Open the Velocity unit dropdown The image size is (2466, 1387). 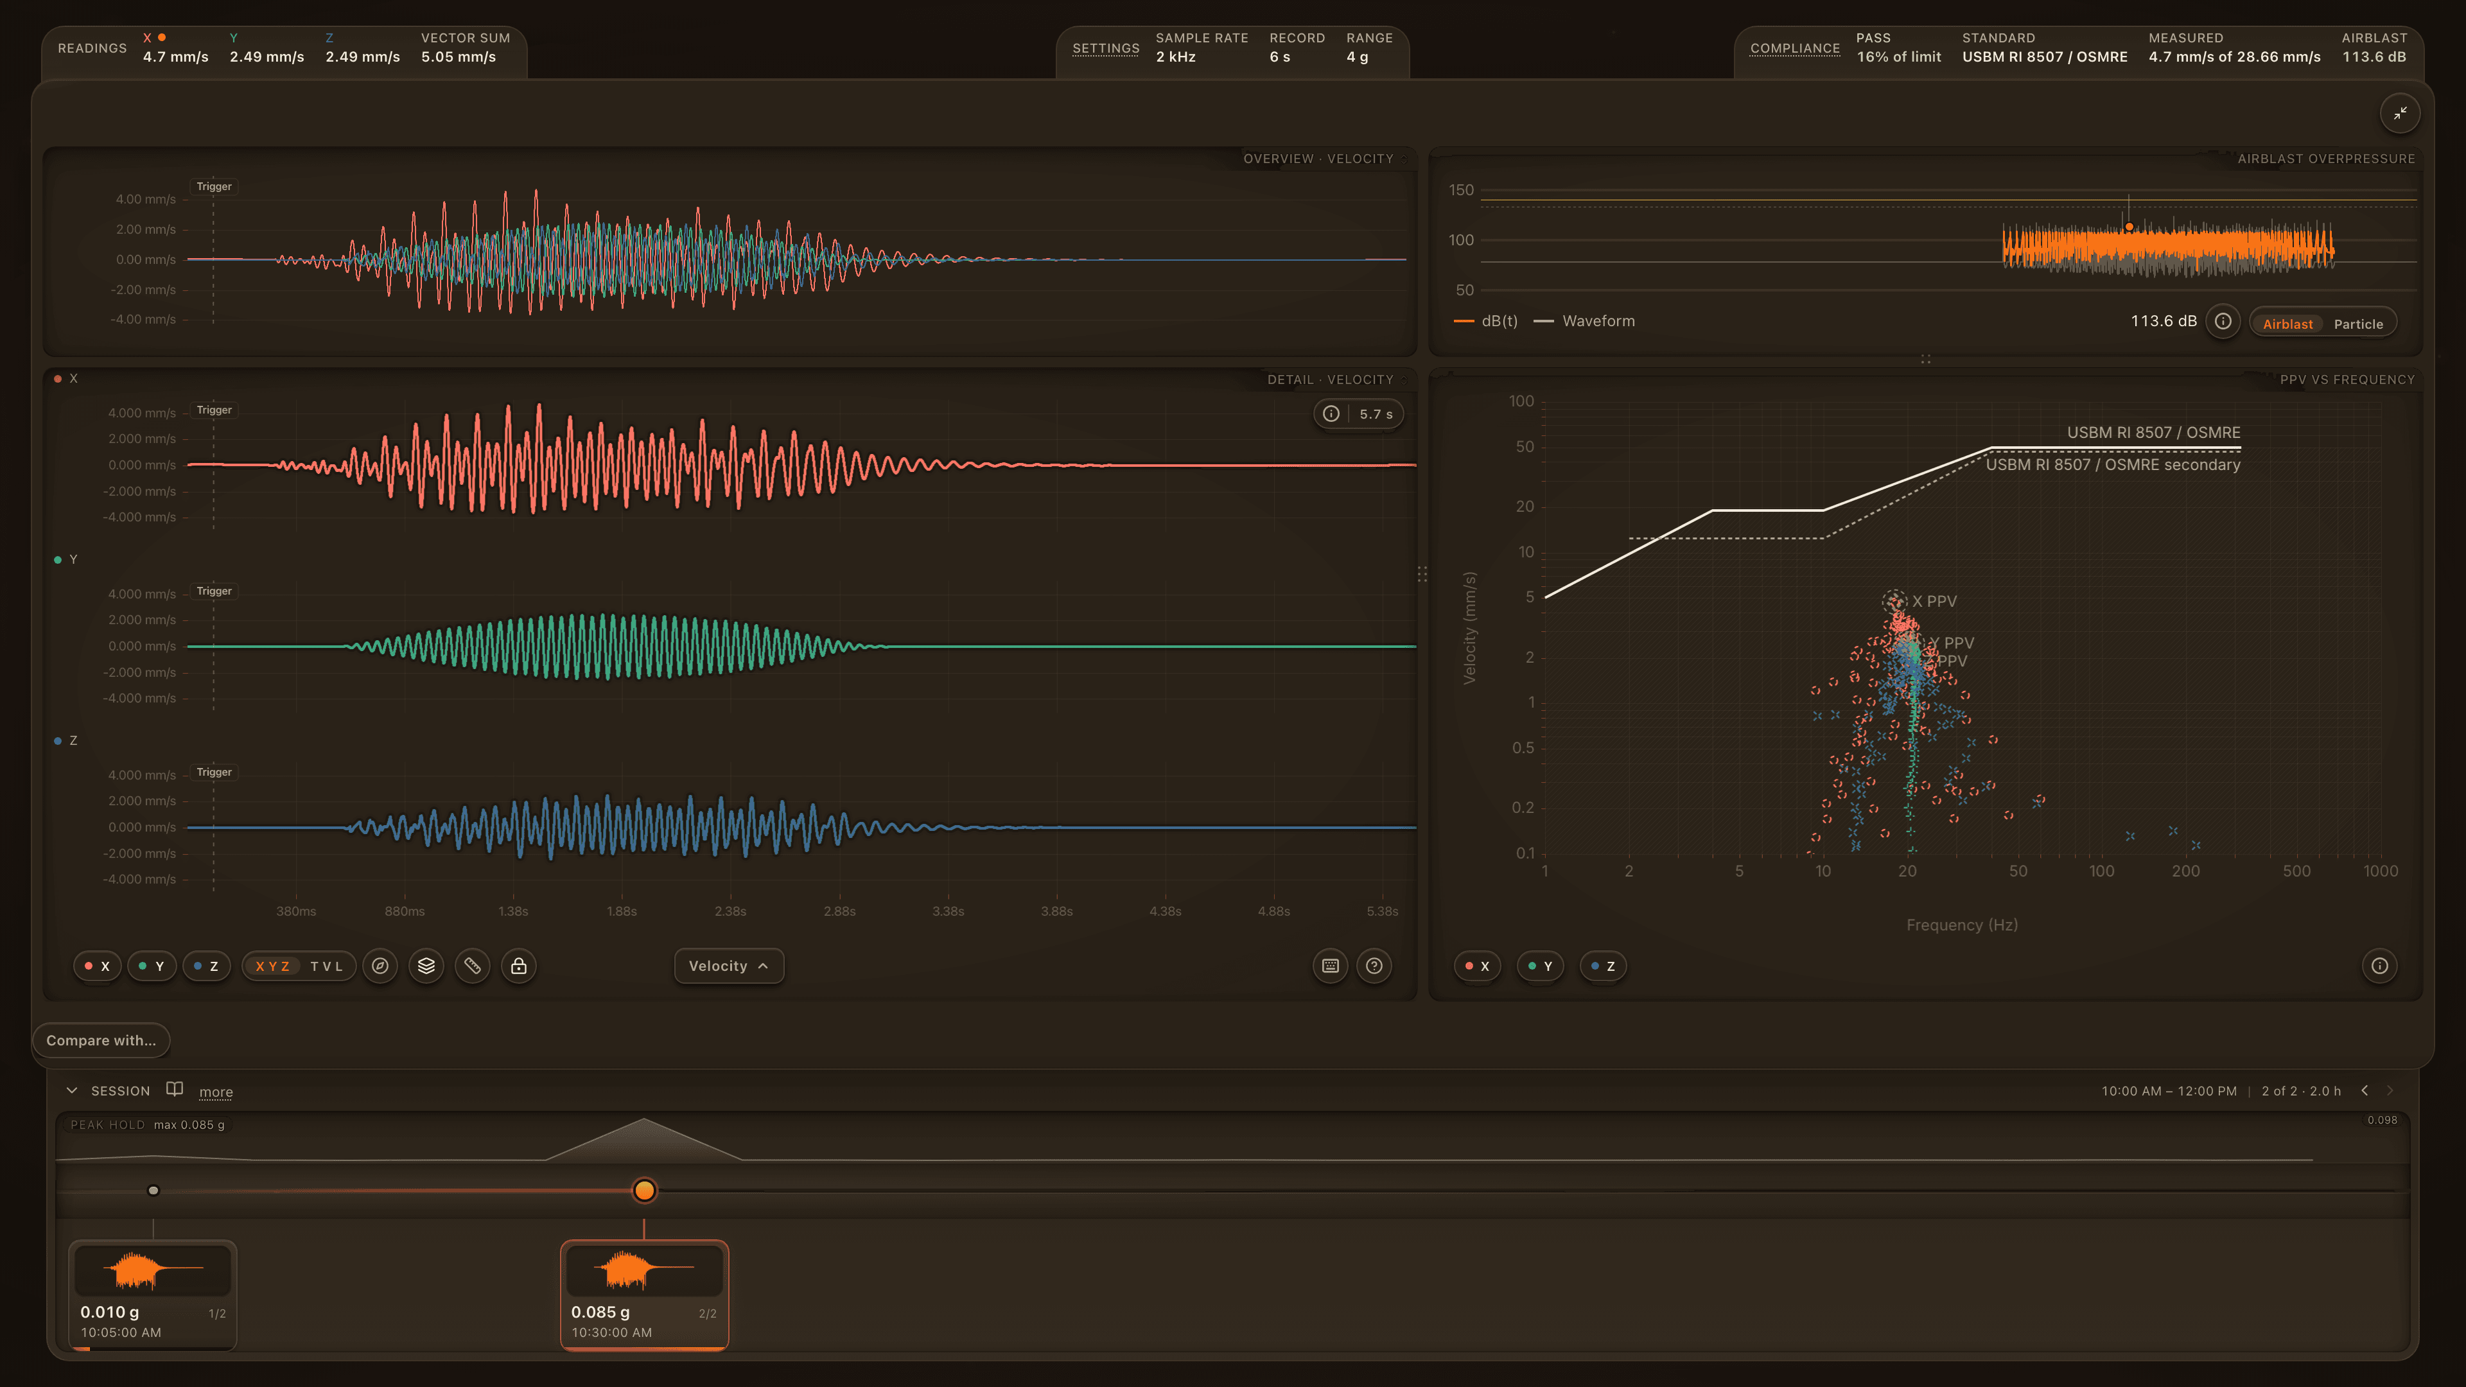tap(728, 966)
